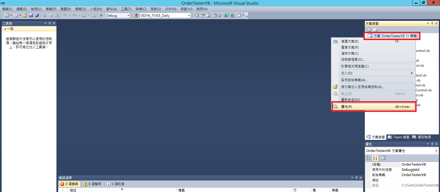Open the New Project dropdown arrow
440x192 pixels.
(11, 15)
